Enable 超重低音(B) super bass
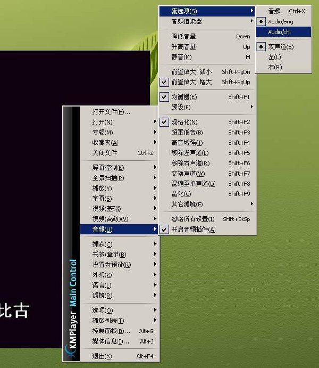 (x=207, y=133)
